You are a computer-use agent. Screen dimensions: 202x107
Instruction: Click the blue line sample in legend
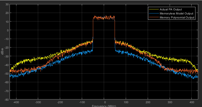tap(154, 13)
